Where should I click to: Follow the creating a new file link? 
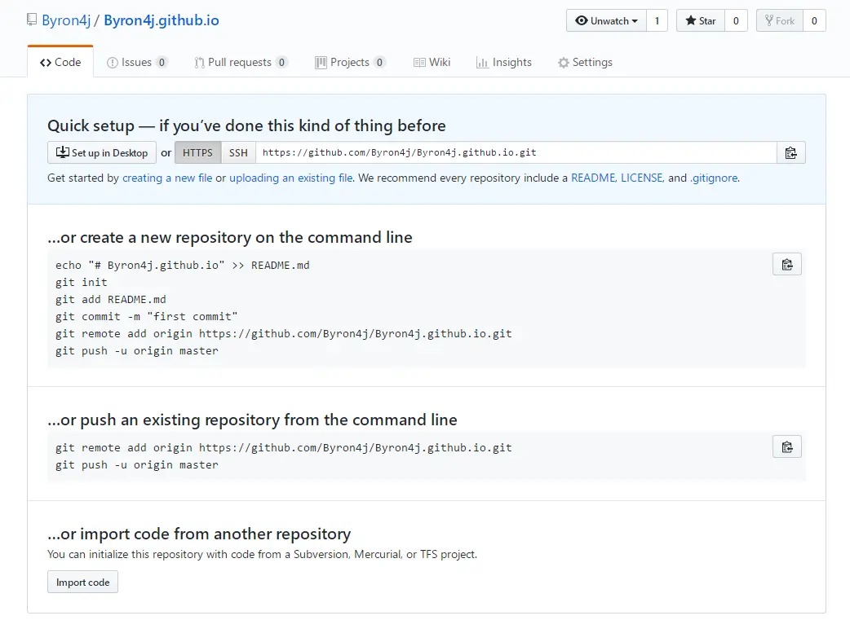coord(167,178)
